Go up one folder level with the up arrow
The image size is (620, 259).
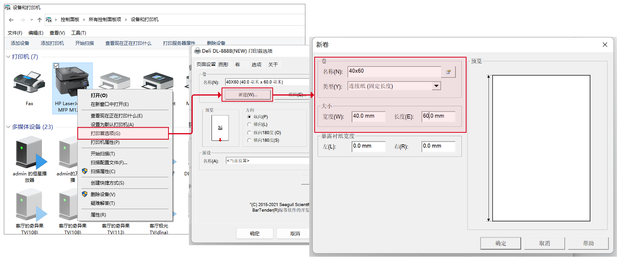tap(39, 20)
